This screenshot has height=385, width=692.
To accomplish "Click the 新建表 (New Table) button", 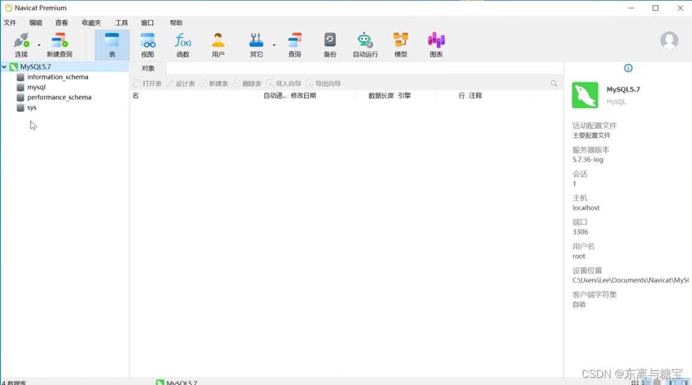I will (x=213, y=84).
